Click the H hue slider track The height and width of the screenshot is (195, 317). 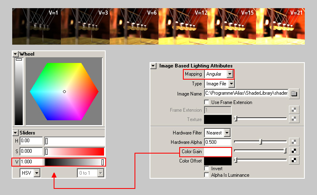[x=75, y=141]
